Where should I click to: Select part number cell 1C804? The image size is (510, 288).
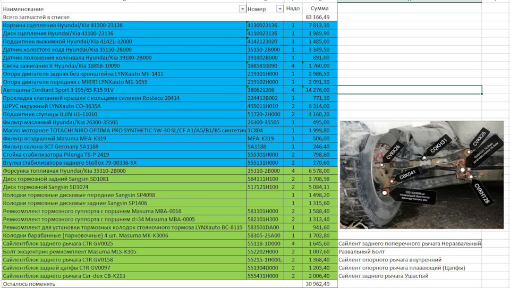[x=265, y=130]
